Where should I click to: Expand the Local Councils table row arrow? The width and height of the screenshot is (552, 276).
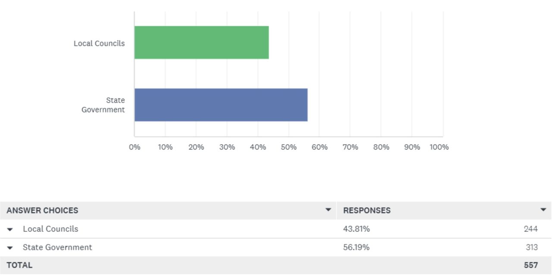point(10,229)
